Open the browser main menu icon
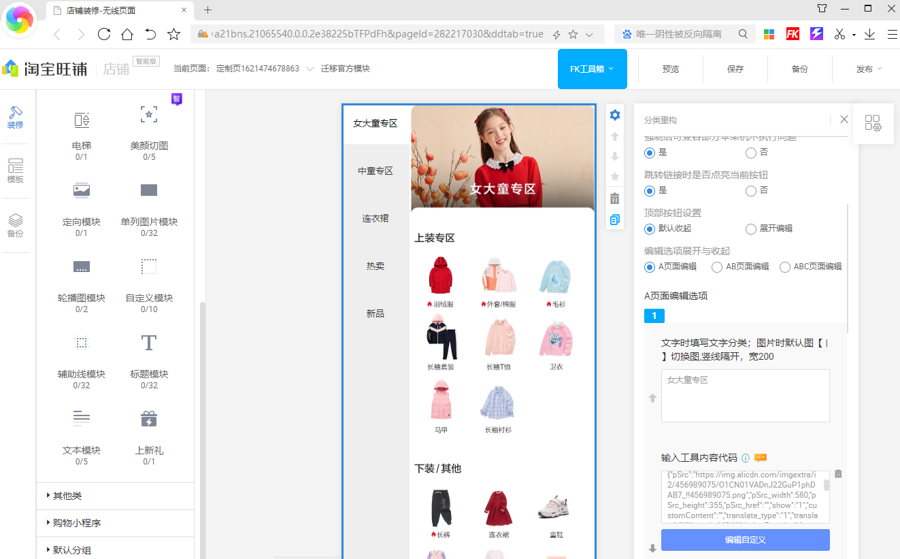900x559 pixels. tap(892, 34)
